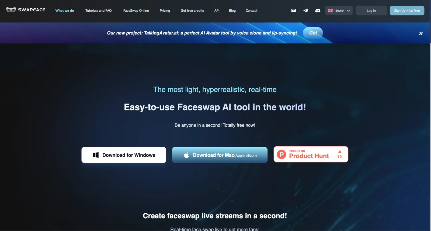Visit the Blog page

point(232,11)
